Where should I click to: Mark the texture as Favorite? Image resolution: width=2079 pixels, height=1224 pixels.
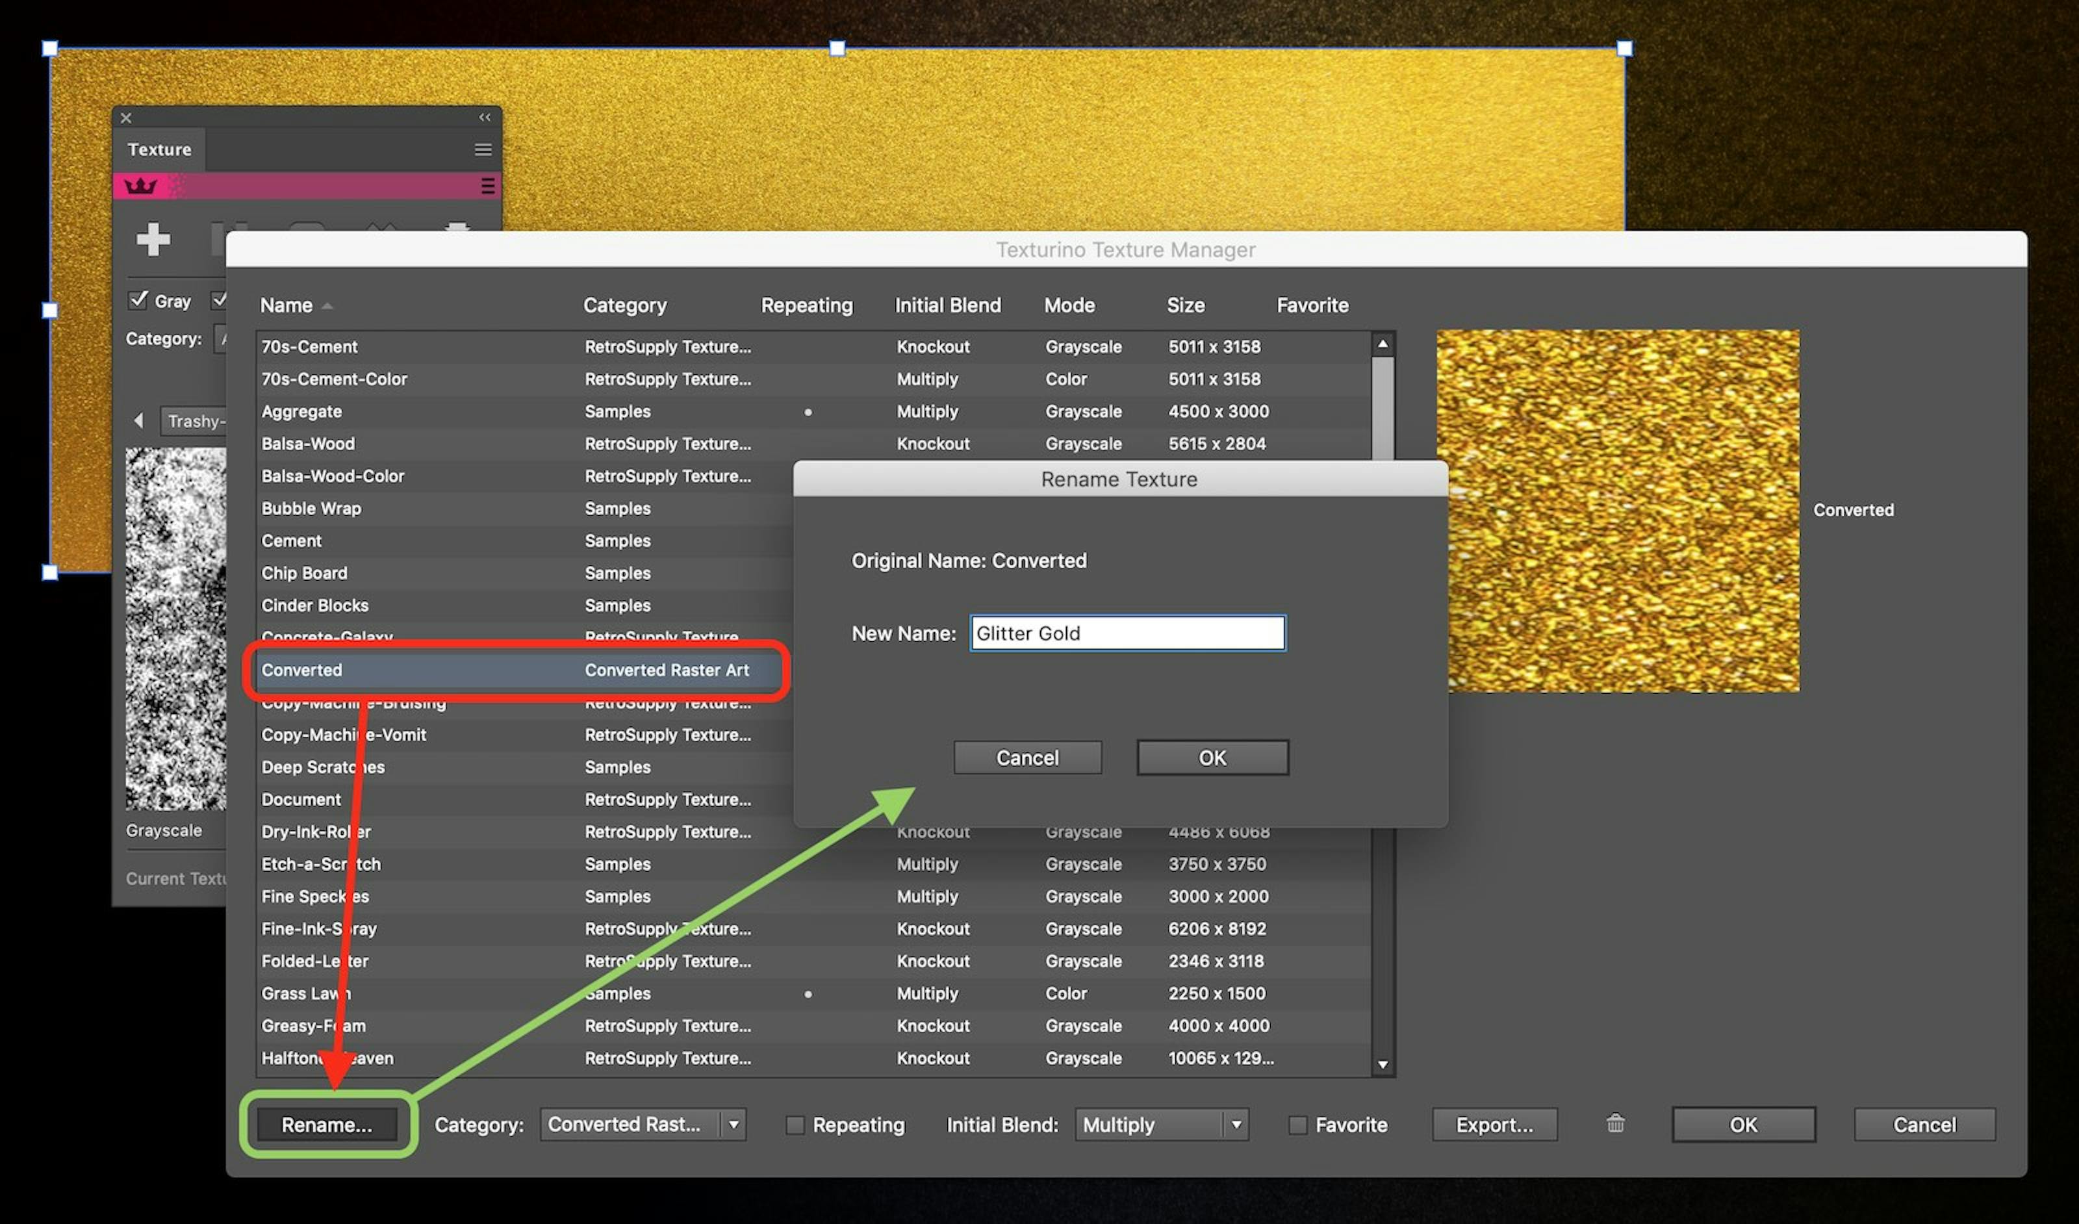pos(1297,1124)
